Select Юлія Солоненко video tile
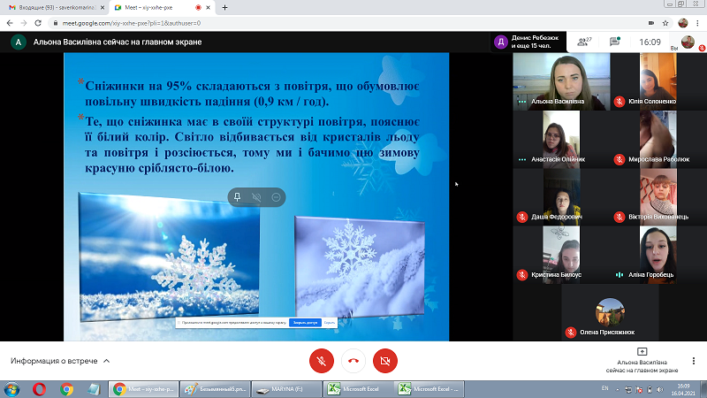 658,81
